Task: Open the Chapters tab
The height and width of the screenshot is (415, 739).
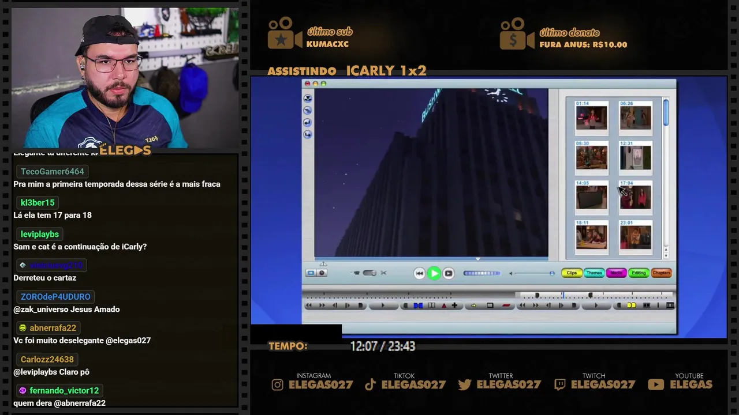Action: pyautogui.click(x=662, y=273)
